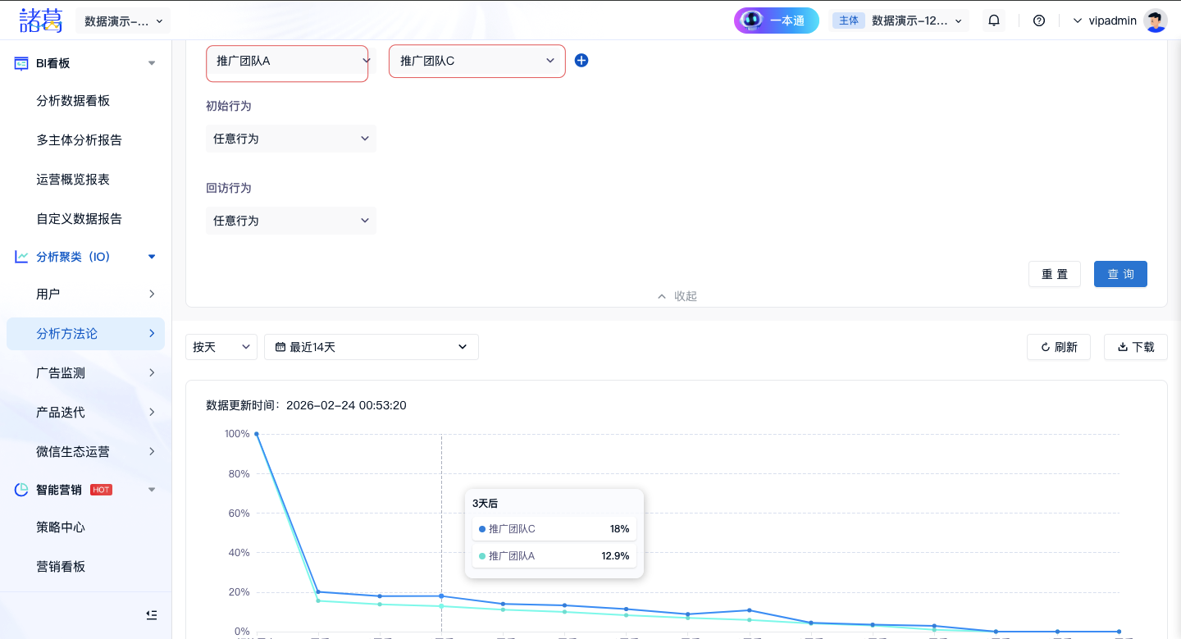1181x639 pixels.
Task: Click the blue plus icon to add a group
Action: [x=581, y=61]
